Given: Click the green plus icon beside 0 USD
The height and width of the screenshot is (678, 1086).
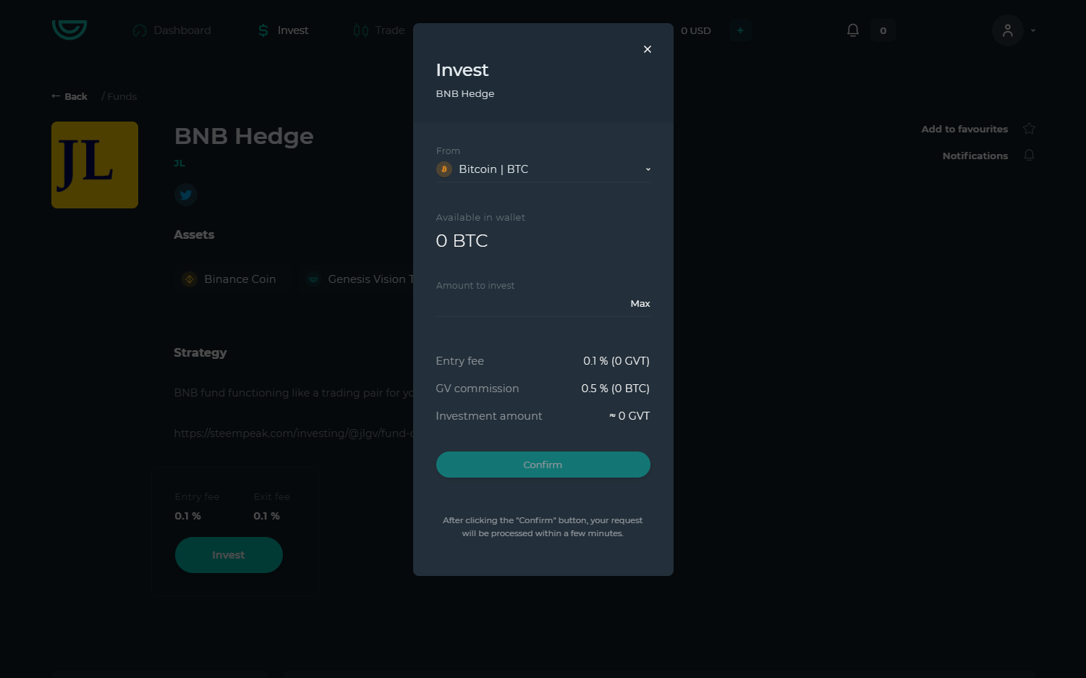Looking at the screenshot, I should pos(740,30).
